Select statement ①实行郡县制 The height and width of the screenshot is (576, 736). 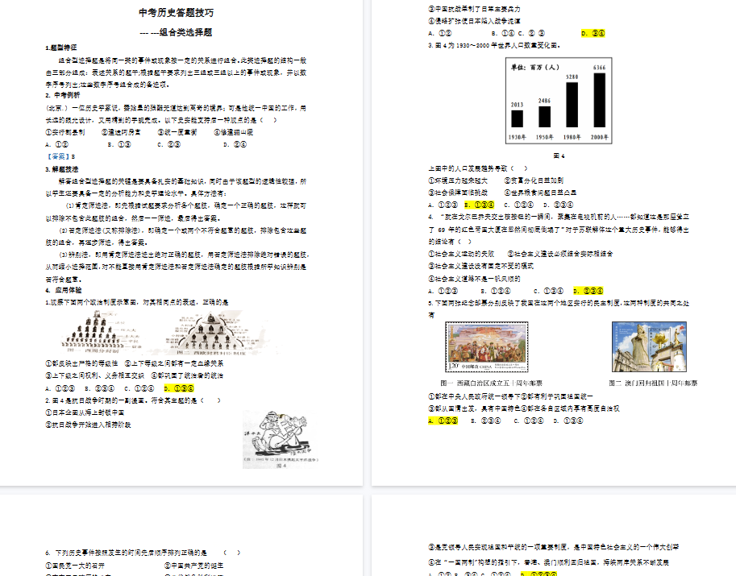click(x=65, y=132)
